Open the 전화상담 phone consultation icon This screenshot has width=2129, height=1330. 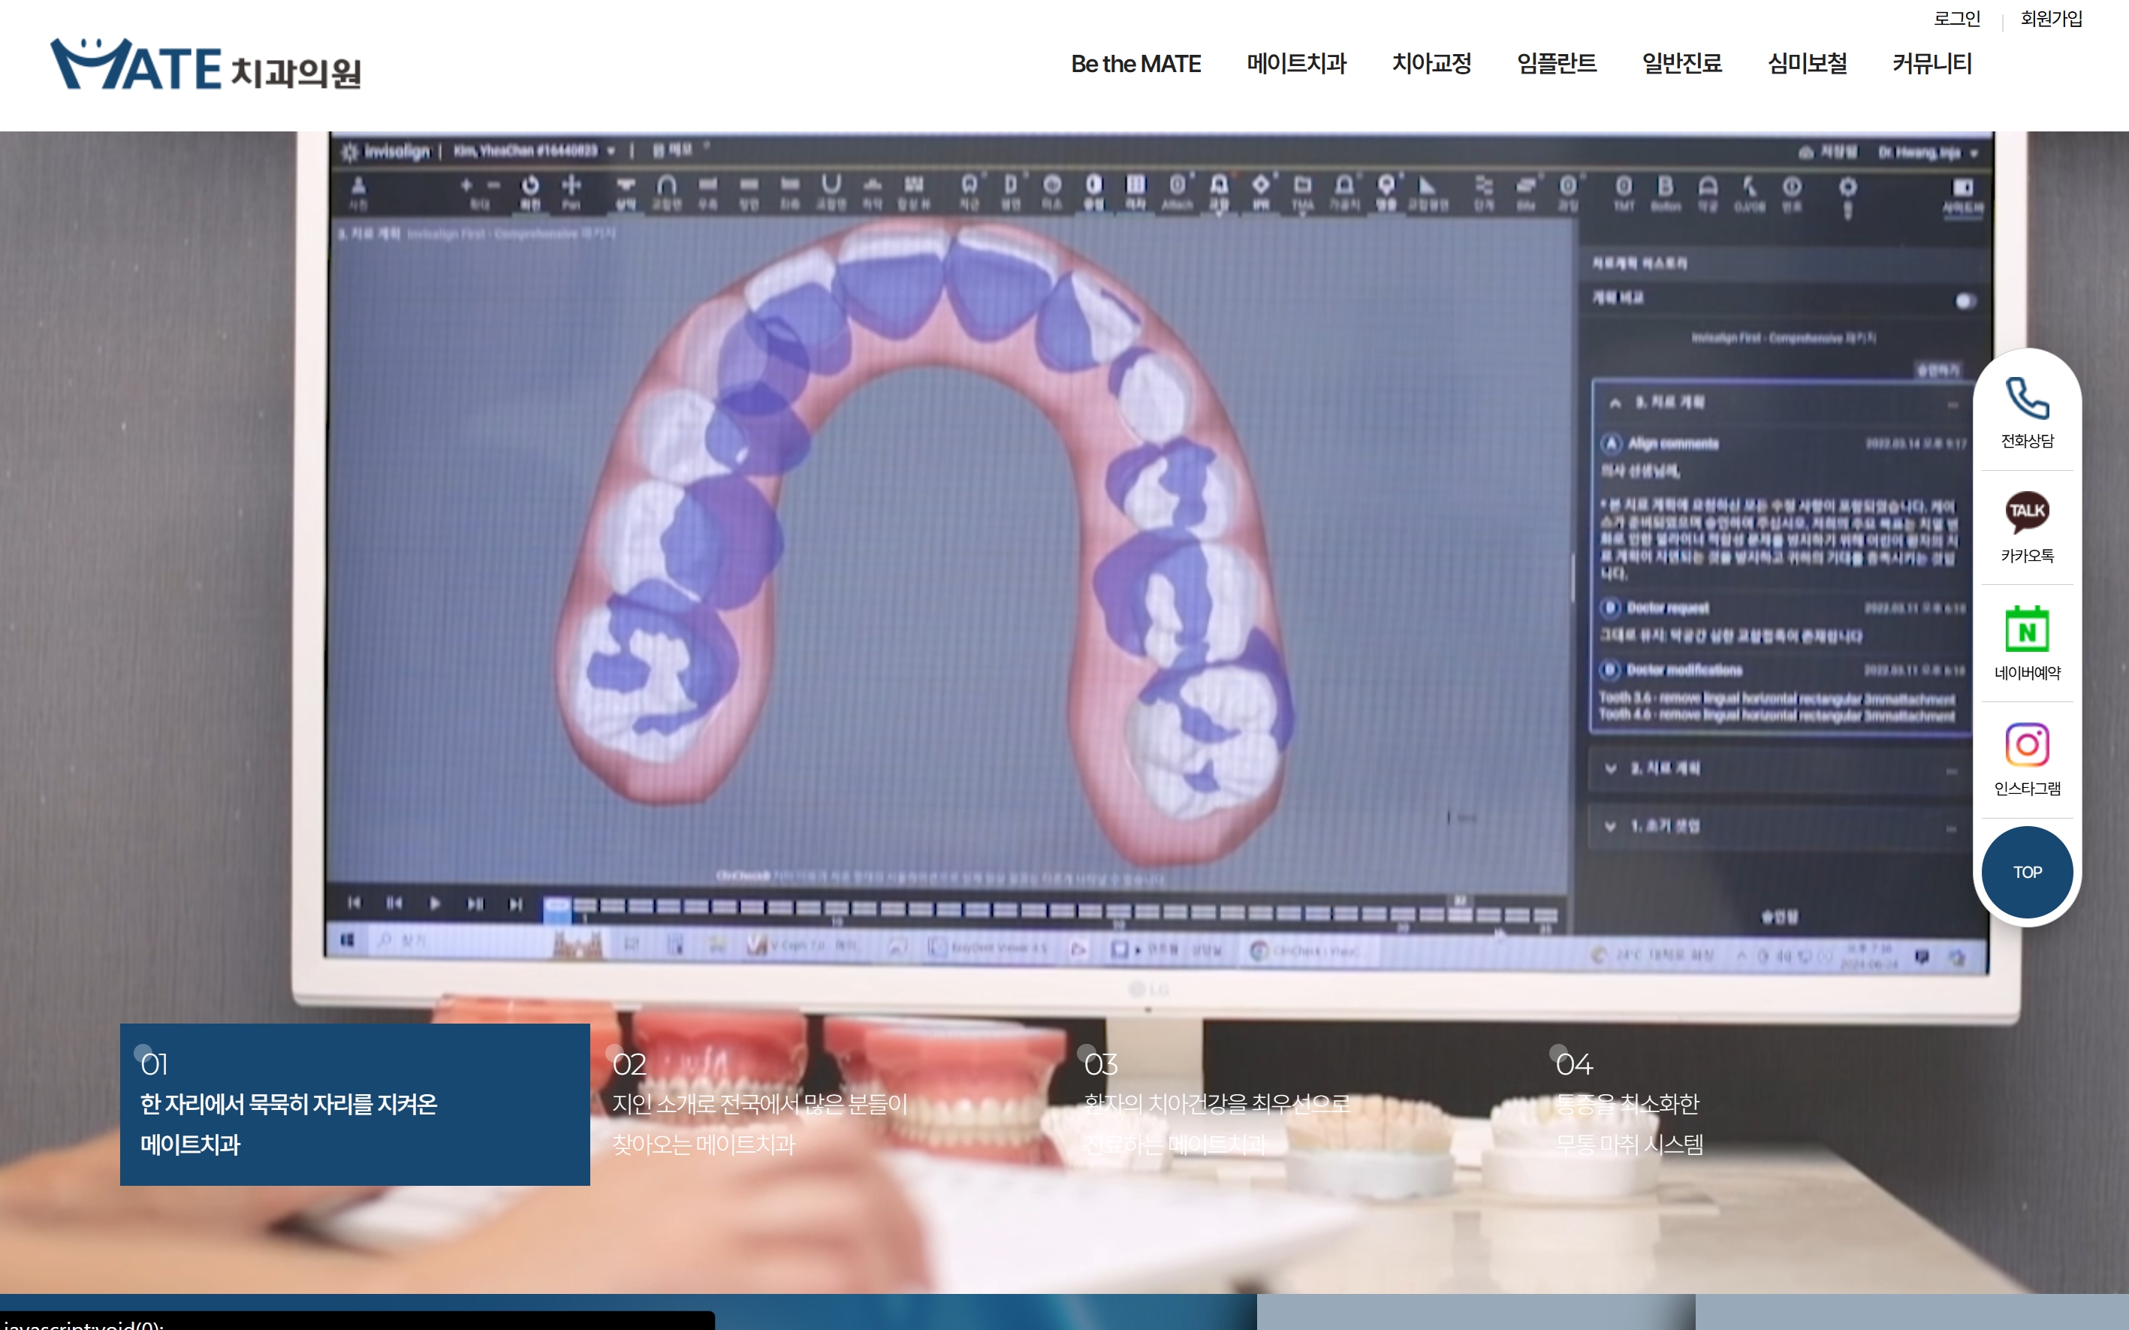tap(2027, 412)
